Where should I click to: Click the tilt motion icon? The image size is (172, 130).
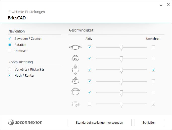click(75, 81)
